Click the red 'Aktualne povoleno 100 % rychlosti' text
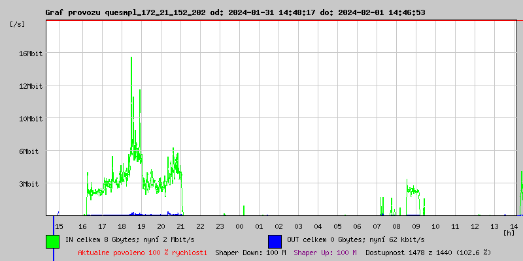Viewport: 523px width, 261px height. (x=143, y=253)
